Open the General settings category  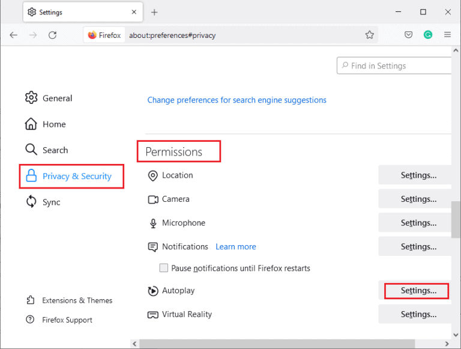[57, 98]
